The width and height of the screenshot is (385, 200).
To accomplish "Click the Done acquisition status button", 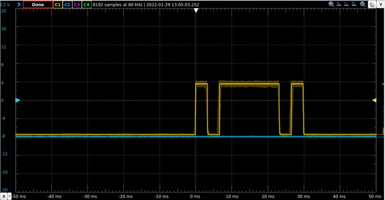I will pyautogui.click(x=38, y=5).
